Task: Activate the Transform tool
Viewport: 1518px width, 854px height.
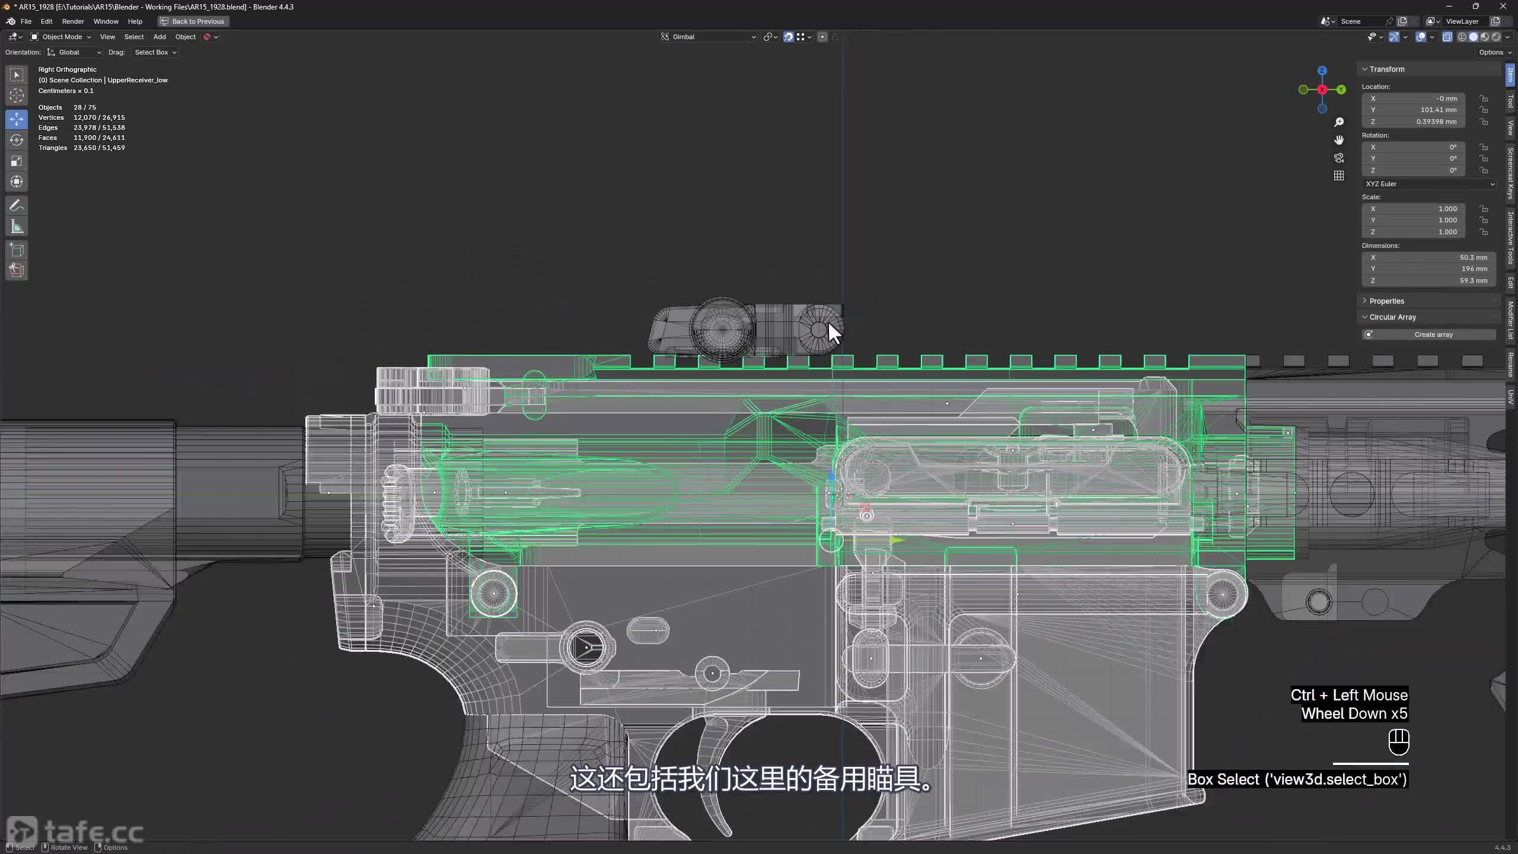Action: (17, 181)
